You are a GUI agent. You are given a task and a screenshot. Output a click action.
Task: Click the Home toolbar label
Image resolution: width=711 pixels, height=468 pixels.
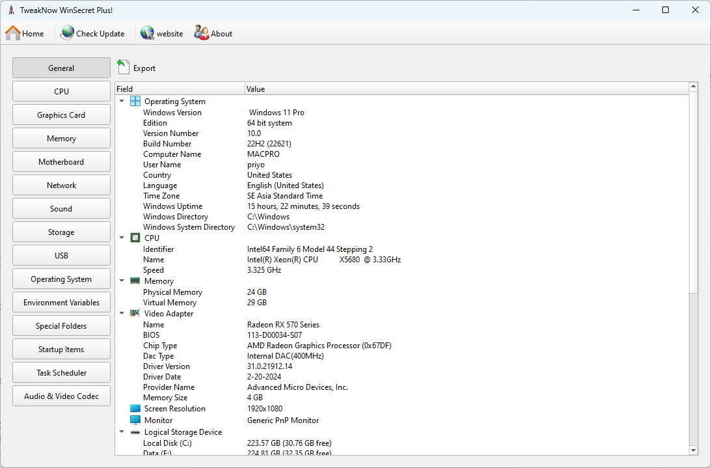click(x=33, y=34)
